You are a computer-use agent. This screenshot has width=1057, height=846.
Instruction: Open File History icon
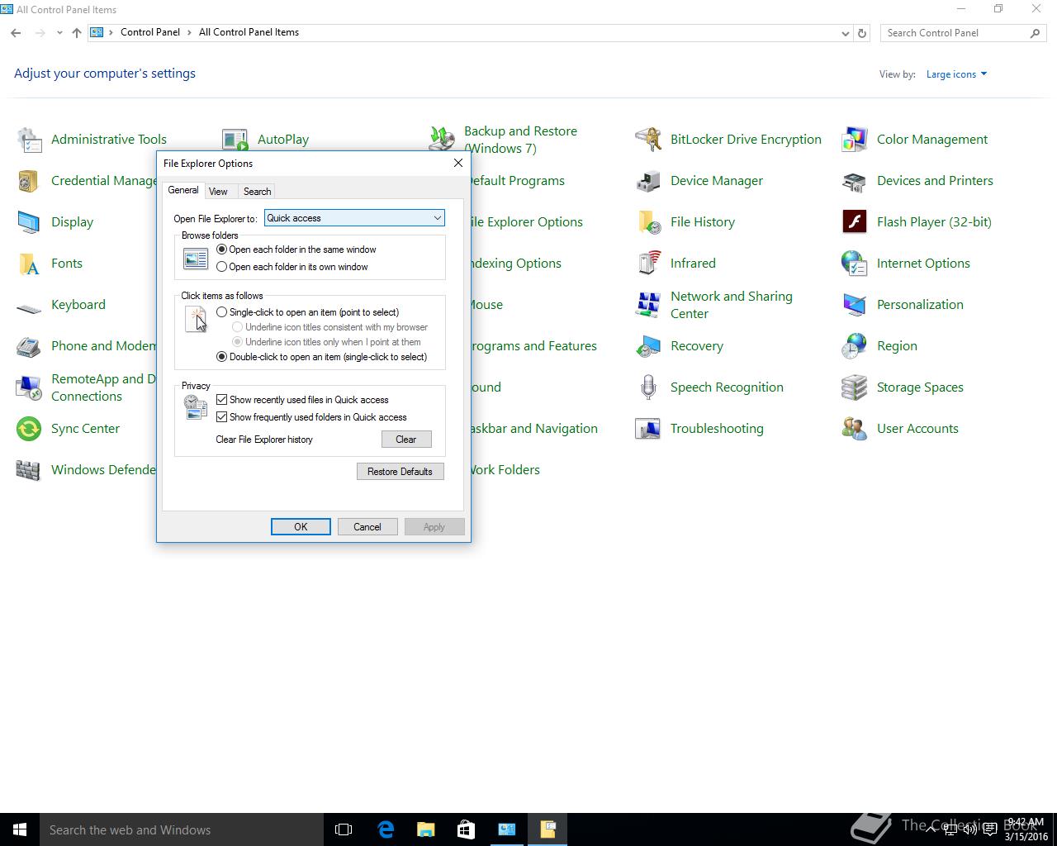(x=648, y=222)
